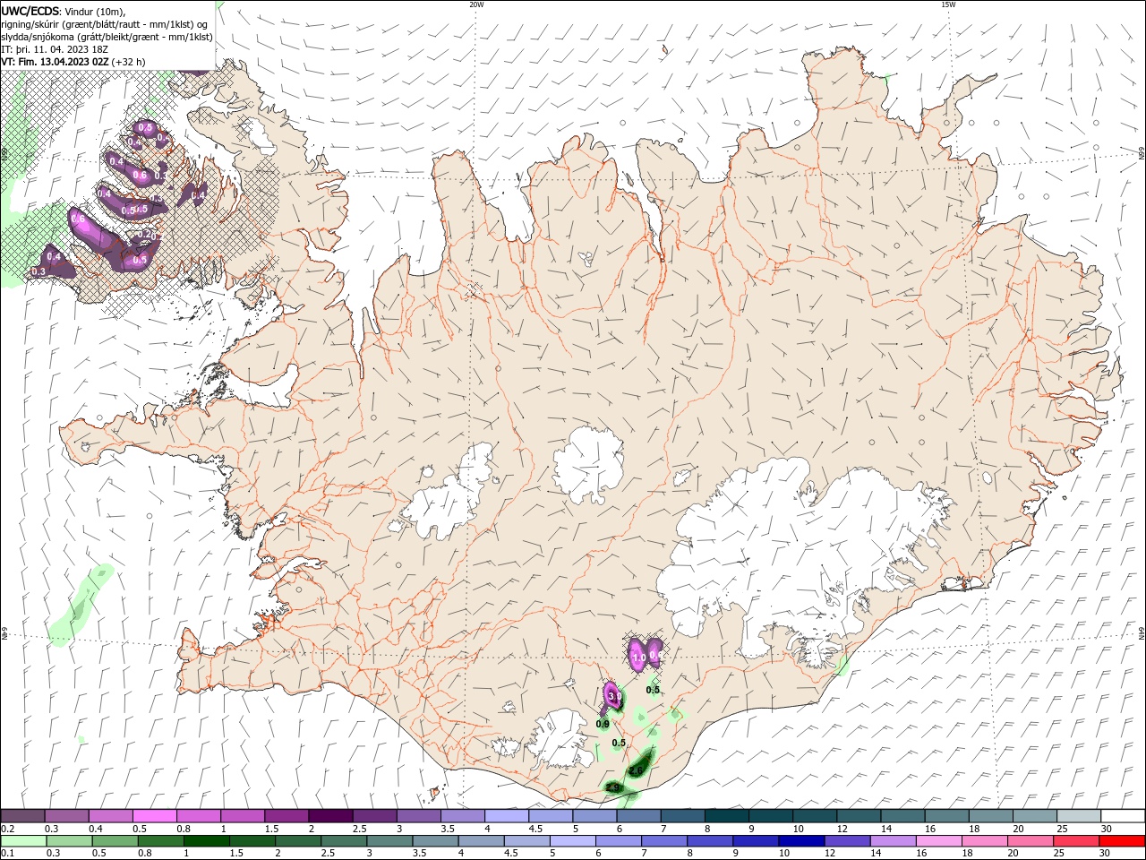Click the white 30 swatch in snow legend
This screenshot has height=860, width=1146.
1123,816
